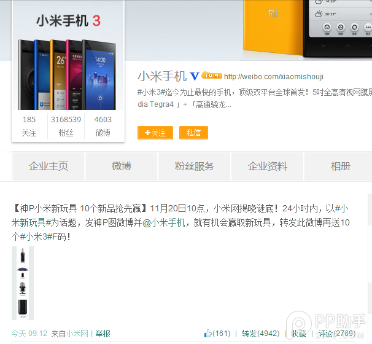Open the @小米手机 mention link
The width and height of the screenshot is (372, 344).
tap(164, 222)
